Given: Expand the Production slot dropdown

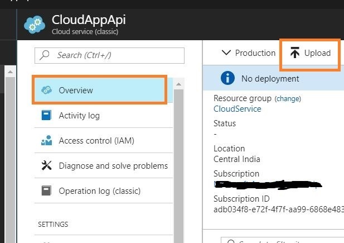Looking at the screenshot, I should tap(249, 53).
